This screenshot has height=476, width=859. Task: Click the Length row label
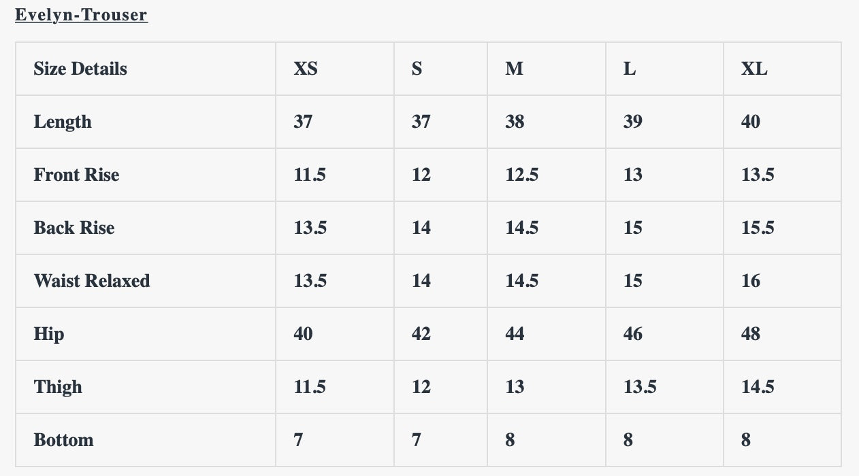point(63,122)
